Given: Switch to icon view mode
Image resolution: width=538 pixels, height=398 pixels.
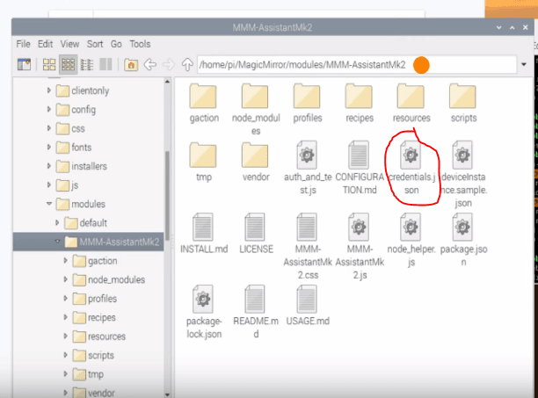Looking at the screenshot, I should pyautogui.click(x=49, y=64).
